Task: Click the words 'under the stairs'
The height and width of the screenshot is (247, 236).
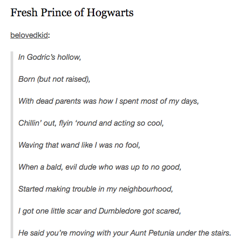Action: pos(204,233)
